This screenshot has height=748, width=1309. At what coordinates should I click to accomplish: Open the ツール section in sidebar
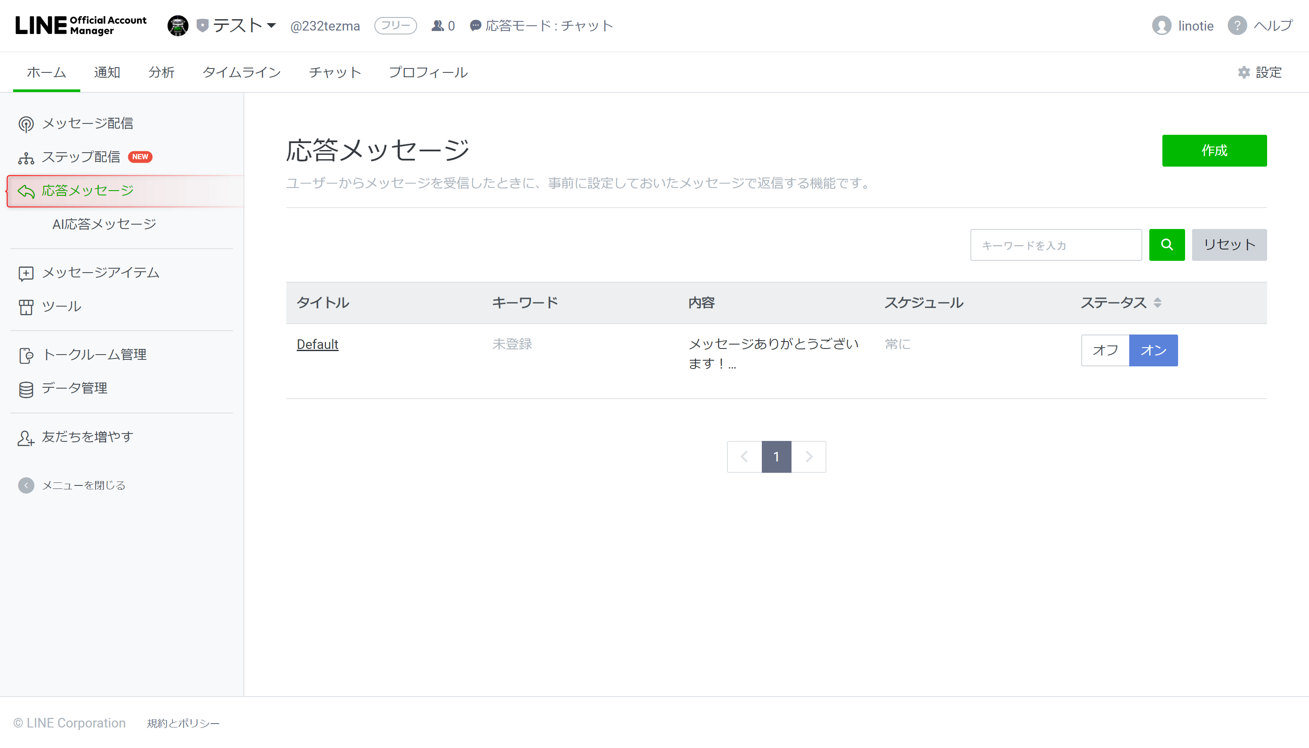pyautogui.click(x=61, y=306)
